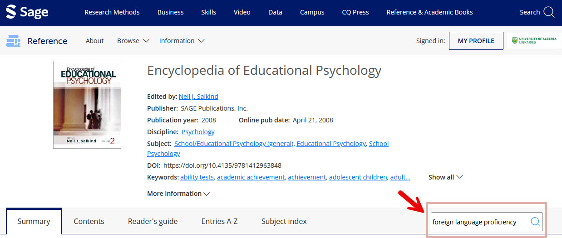Go to Skills section

[x=209, y=12]
